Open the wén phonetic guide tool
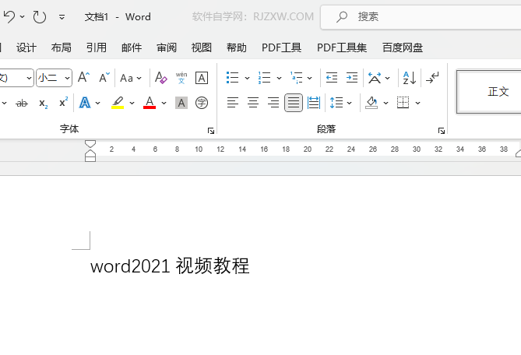The width and height of the screenshot is (521, 355). click(x=181, y=78)
